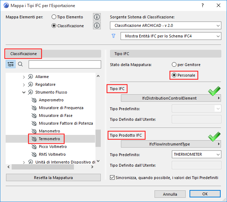Open the help question mark
227x202 pixels.
coord(203,6)
